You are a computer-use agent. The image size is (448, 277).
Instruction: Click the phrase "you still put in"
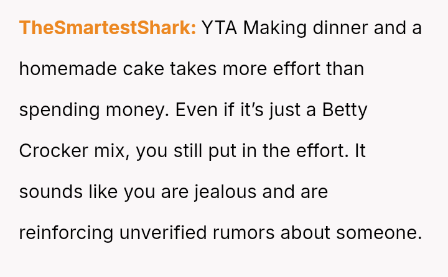tap(203, 151)
